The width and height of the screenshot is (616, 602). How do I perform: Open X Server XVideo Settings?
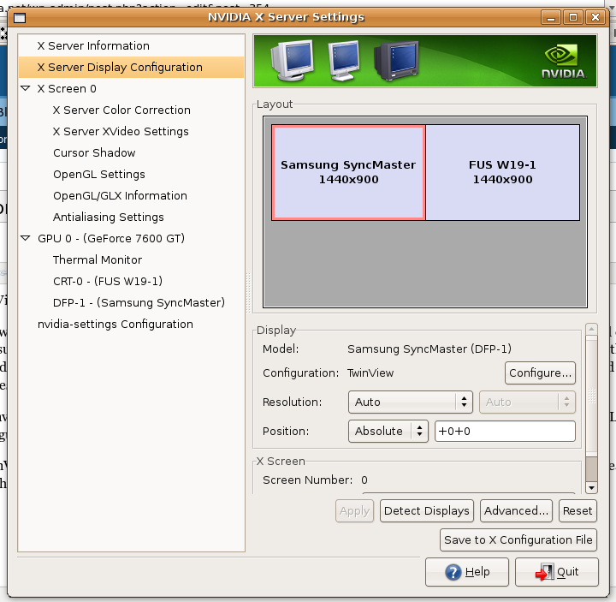pyautogui.click(x=121, y=131)
